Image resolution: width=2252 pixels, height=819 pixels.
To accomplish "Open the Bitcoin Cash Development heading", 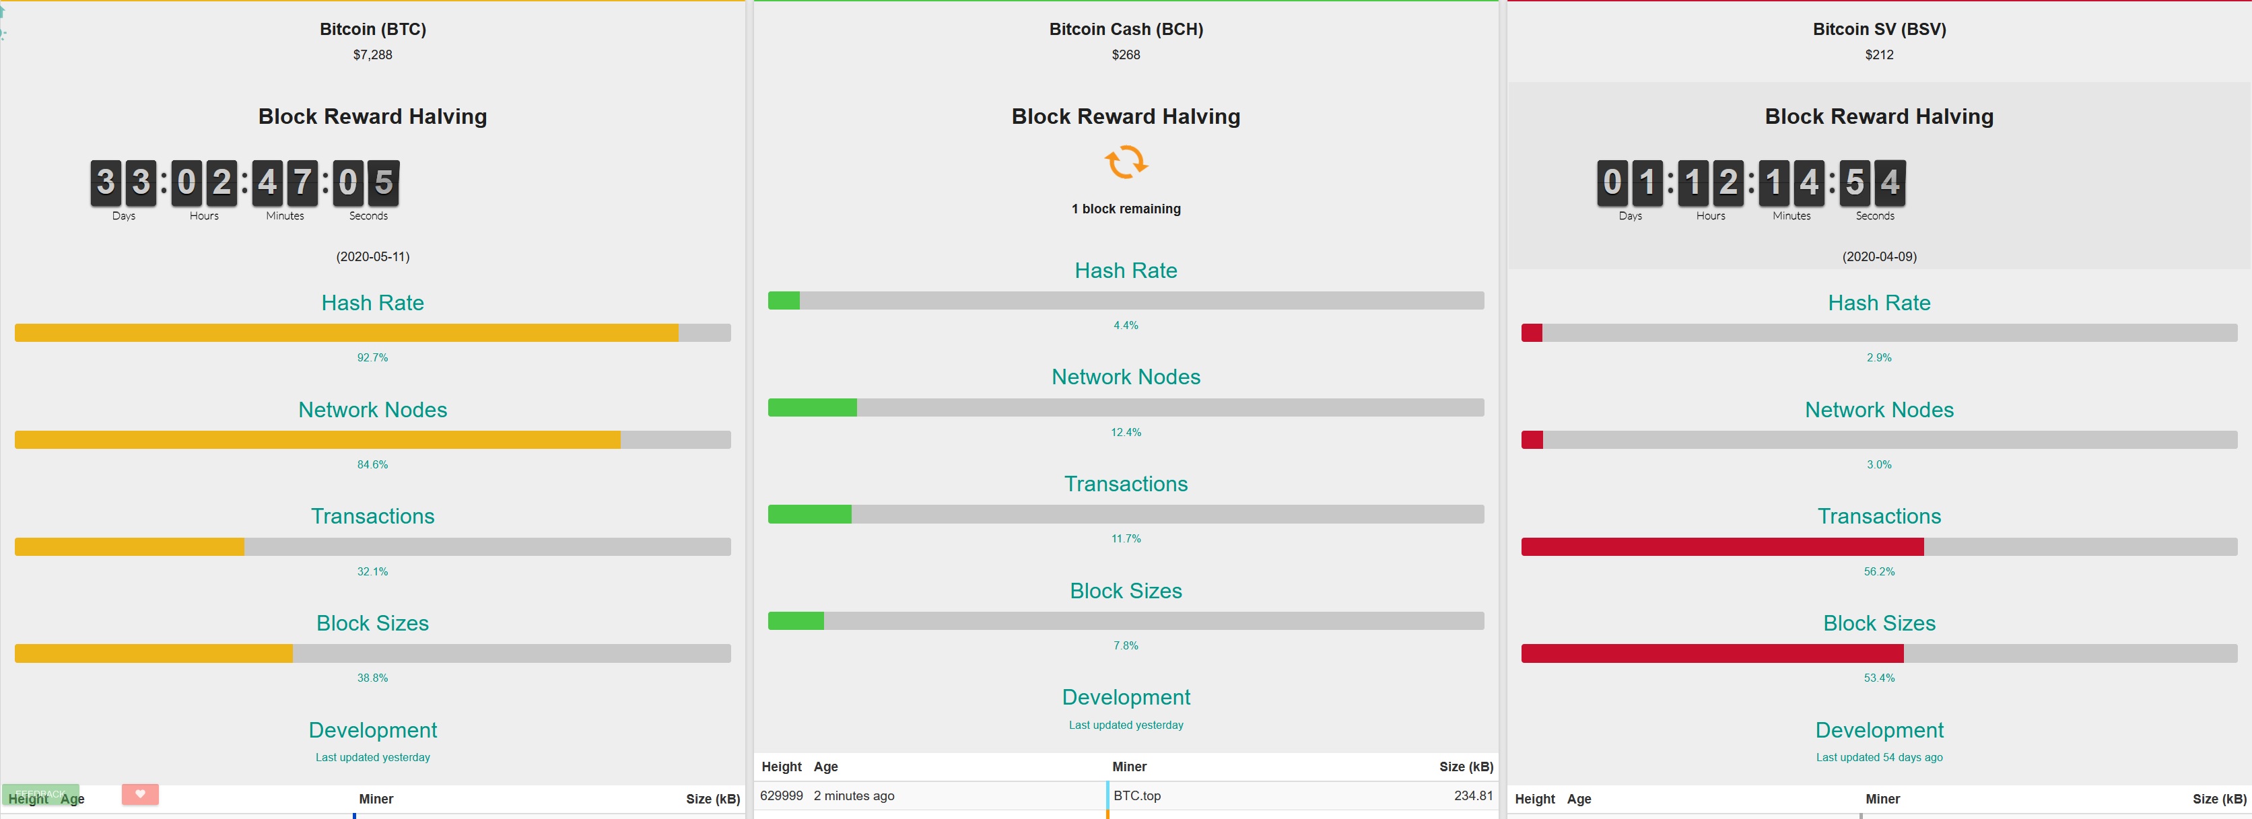I will coord(1126,697).
